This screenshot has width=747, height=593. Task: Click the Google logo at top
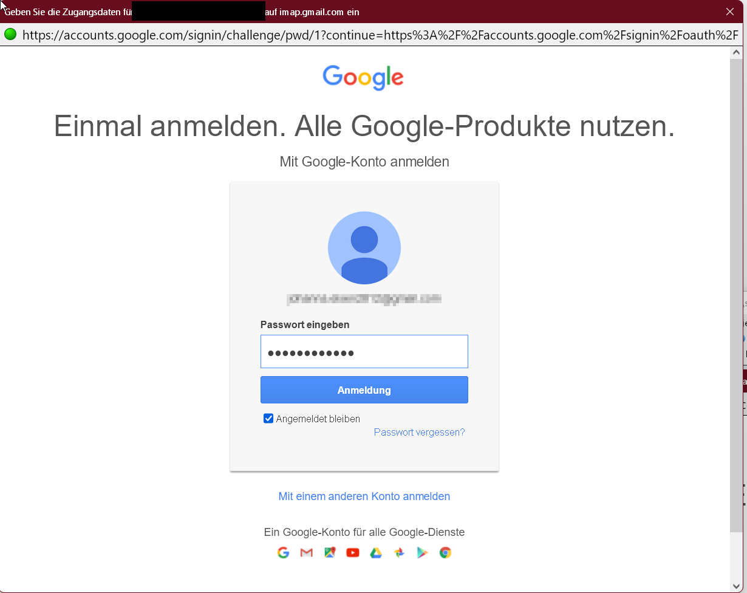tap(363, 77)
